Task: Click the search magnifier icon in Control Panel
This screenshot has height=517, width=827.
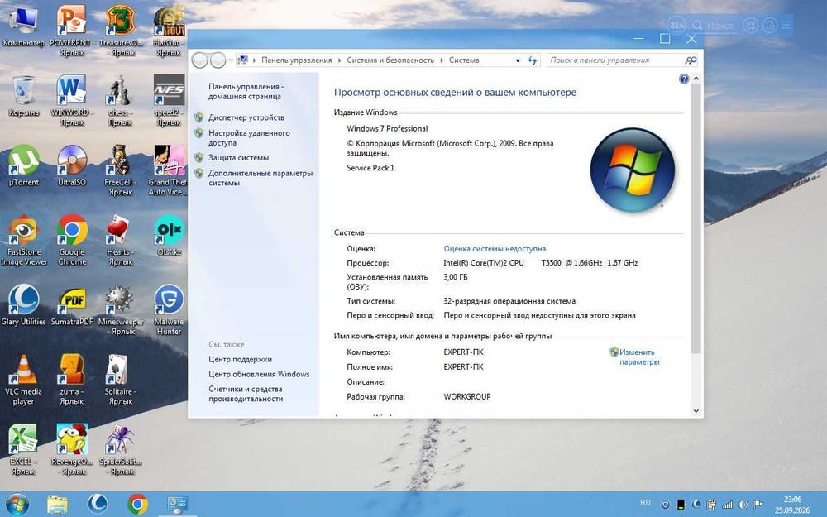Action: (691, 60)
